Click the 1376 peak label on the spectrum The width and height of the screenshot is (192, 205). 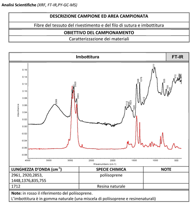pyautogui.click(x=141, y=79)
